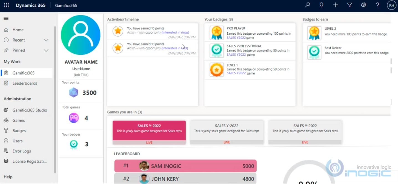Image resolution: width=398 pixels, height=184 pixels.
Task: Open Gamifics365 in the sidebar
Action: coord(27,73)
